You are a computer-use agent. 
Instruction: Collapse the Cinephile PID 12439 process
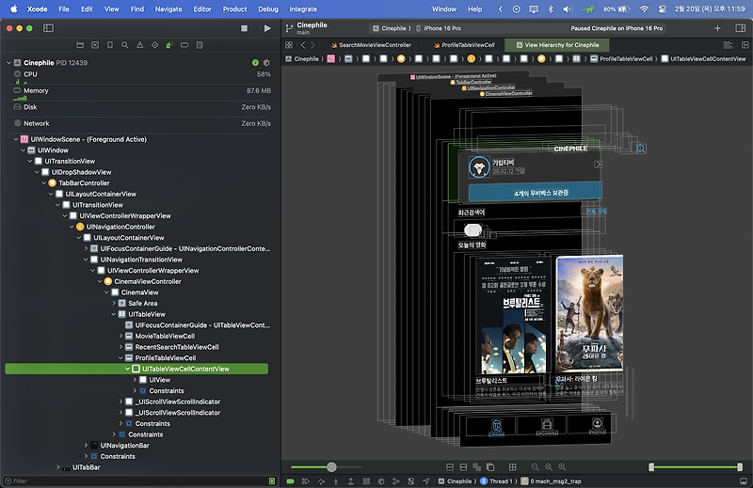click(x=8, y=62)
